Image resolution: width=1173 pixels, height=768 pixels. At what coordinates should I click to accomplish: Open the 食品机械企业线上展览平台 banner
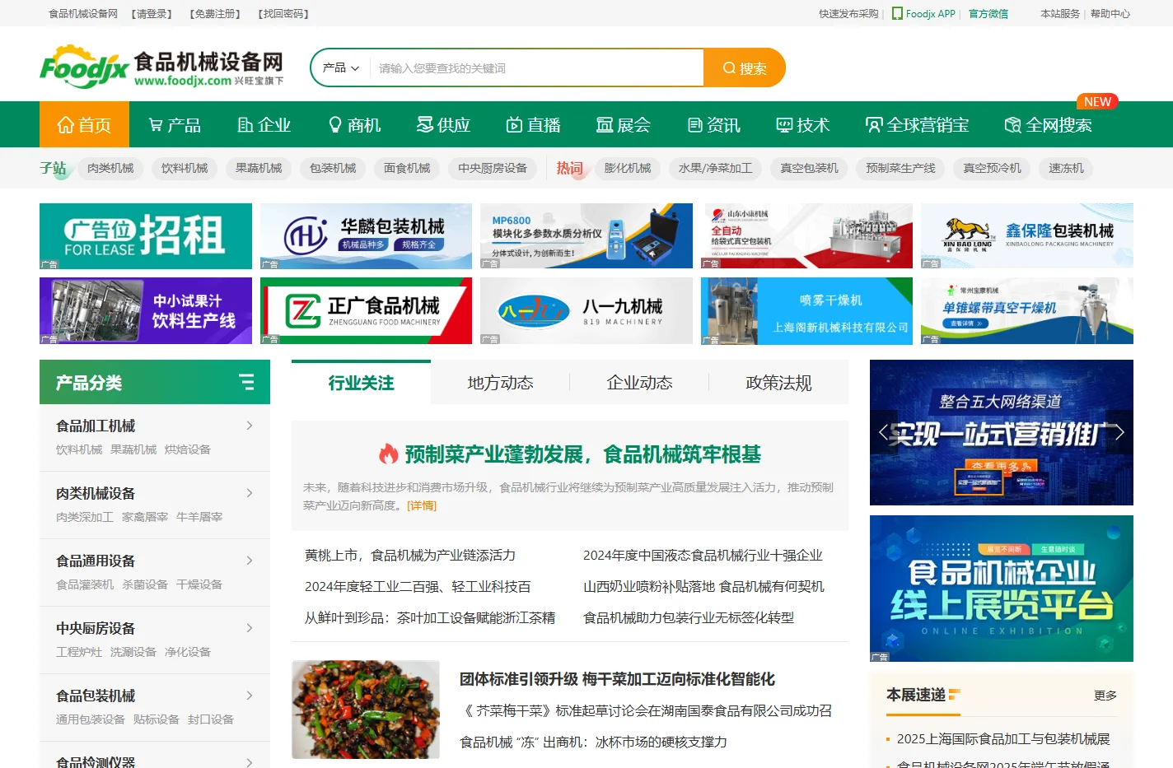click(x=1002, y=589)
